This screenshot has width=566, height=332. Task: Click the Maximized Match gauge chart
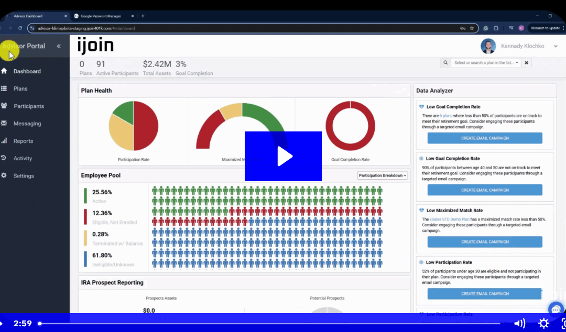click(242, 126)
